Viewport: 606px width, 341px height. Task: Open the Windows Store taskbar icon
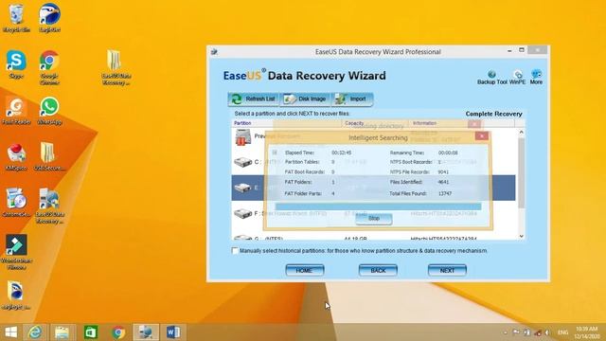pyautogui.click(x=91, y=332)
